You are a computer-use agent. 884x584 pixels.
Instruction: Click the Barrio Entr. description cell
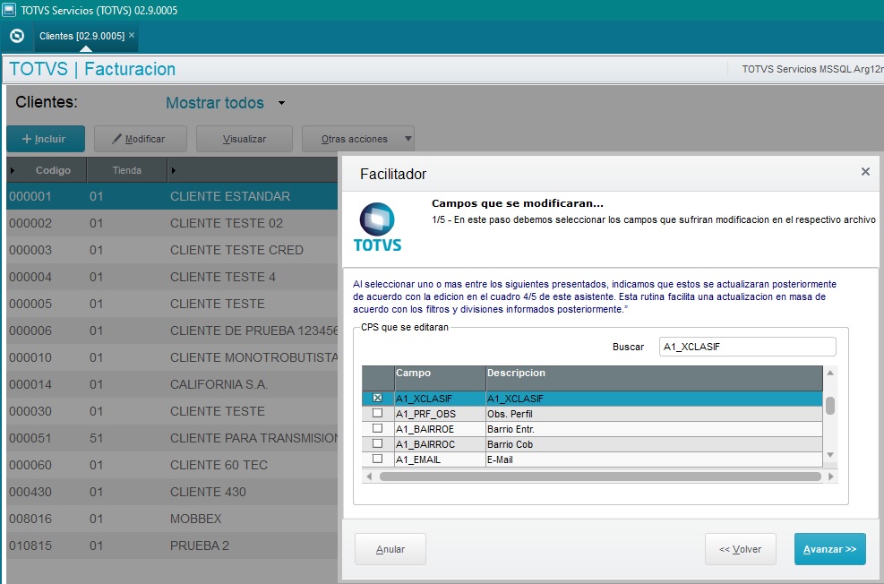pyautogui.click(x=654, y=429)
